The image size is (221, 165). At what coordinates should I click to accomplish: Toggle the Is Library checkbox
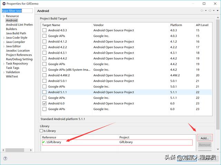(41, 131)
